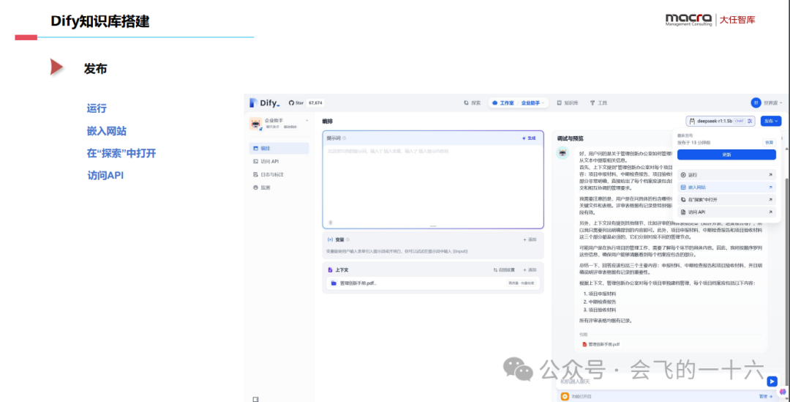Expand the 企业助手 app switcher in top nav
Viewport: 790px width, 402px height.
pyautogui.click(x=533, y=103)
